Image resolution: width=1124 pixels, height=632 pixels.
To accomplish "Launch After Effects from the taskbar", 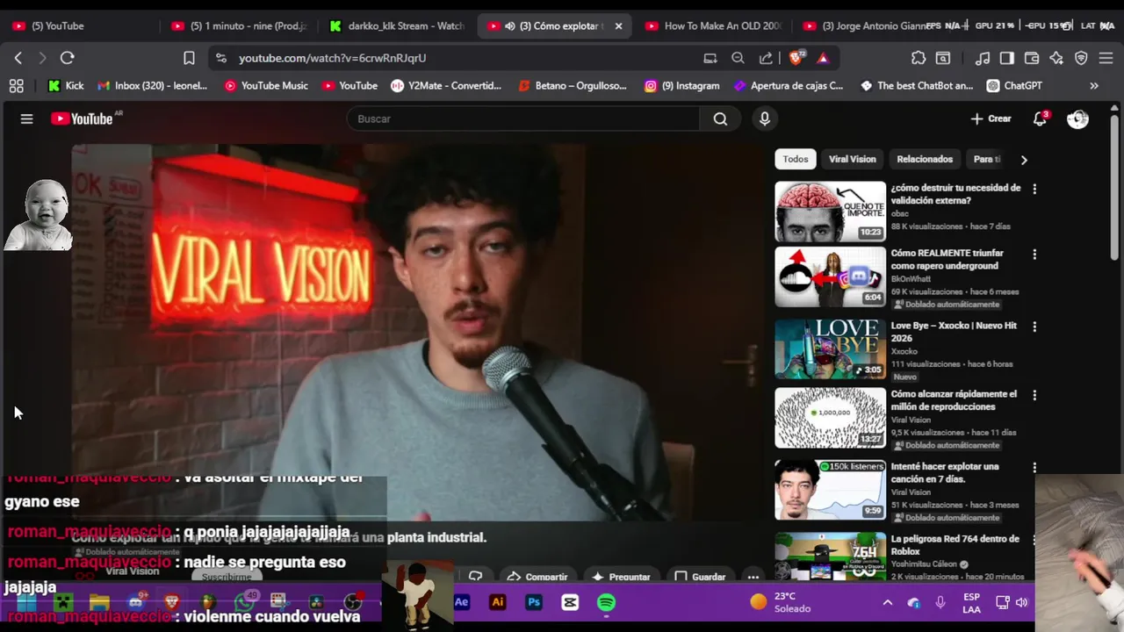I will pyautogui.click(x=462, y=602).
